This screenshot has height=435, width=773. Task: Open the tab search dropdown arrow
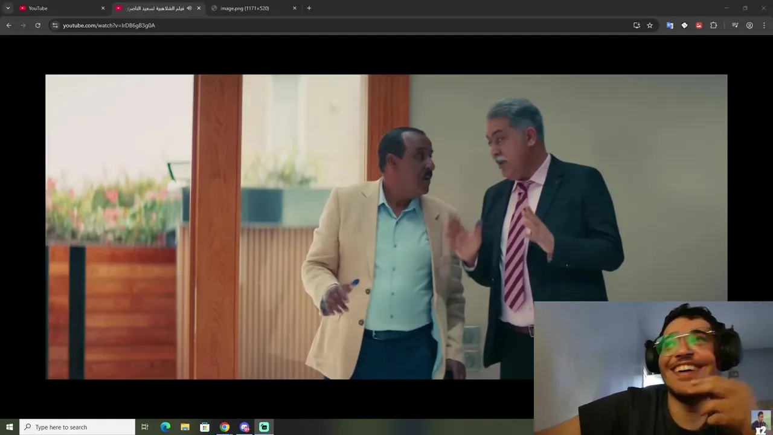click(8, 8)
